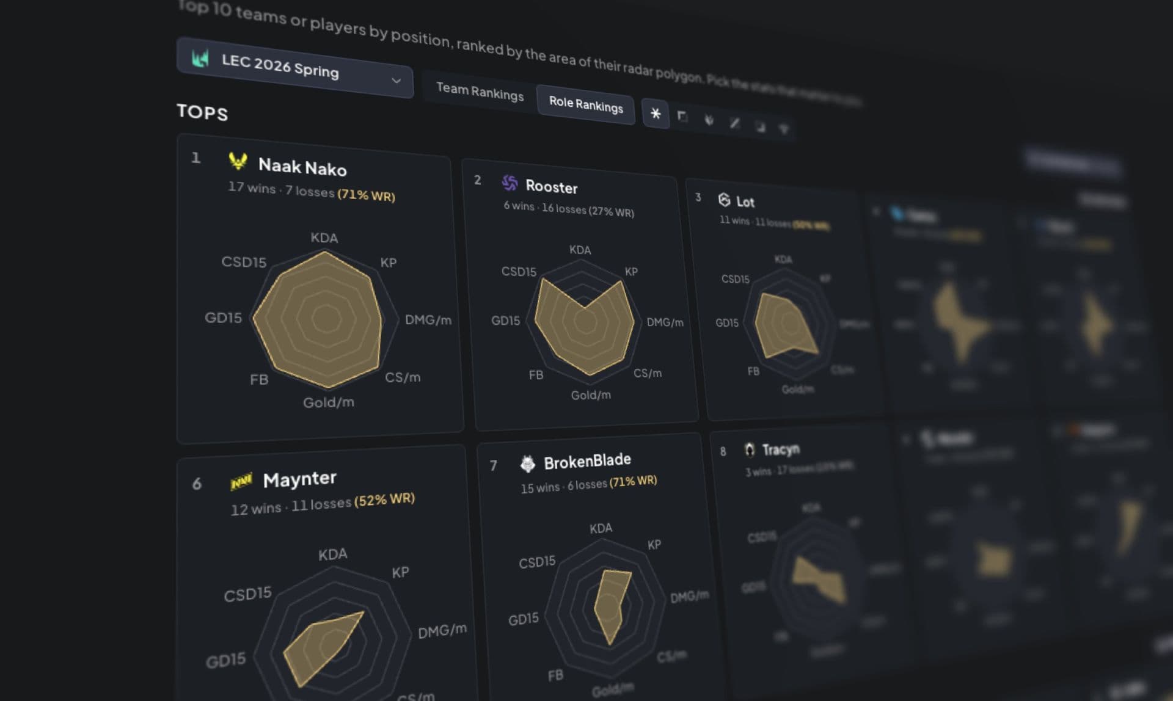Click the CSD15 label on Lot's radar

[735, 279]
